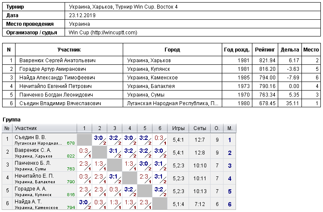Image resolution: width=323 pixels, height=212 pixels.
Task: Click the sets total 12:7 in Съедин's row
Action: click(x=199, y=140)
